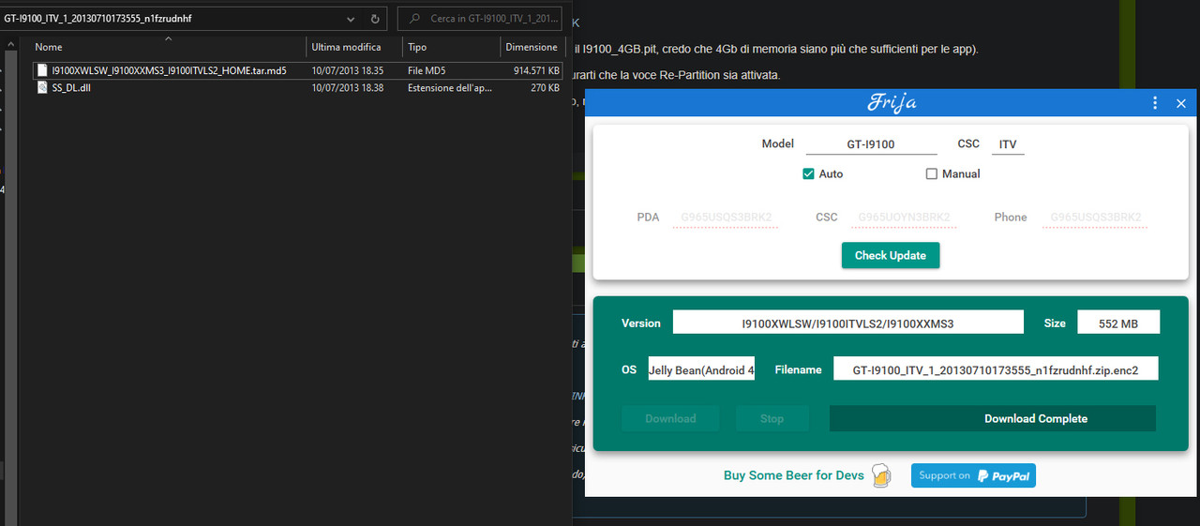The width and height of the screenshot is (1200, 526).
Task: Enable the Auto checkbox
Action: click(x=808, y=173)
